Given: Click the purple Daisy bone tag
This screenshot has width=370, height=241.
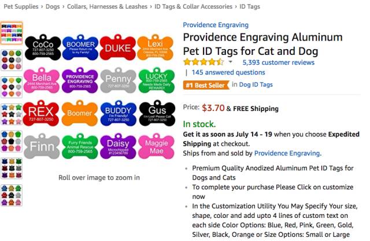Looking at the screenshot, I should (118, 147).
